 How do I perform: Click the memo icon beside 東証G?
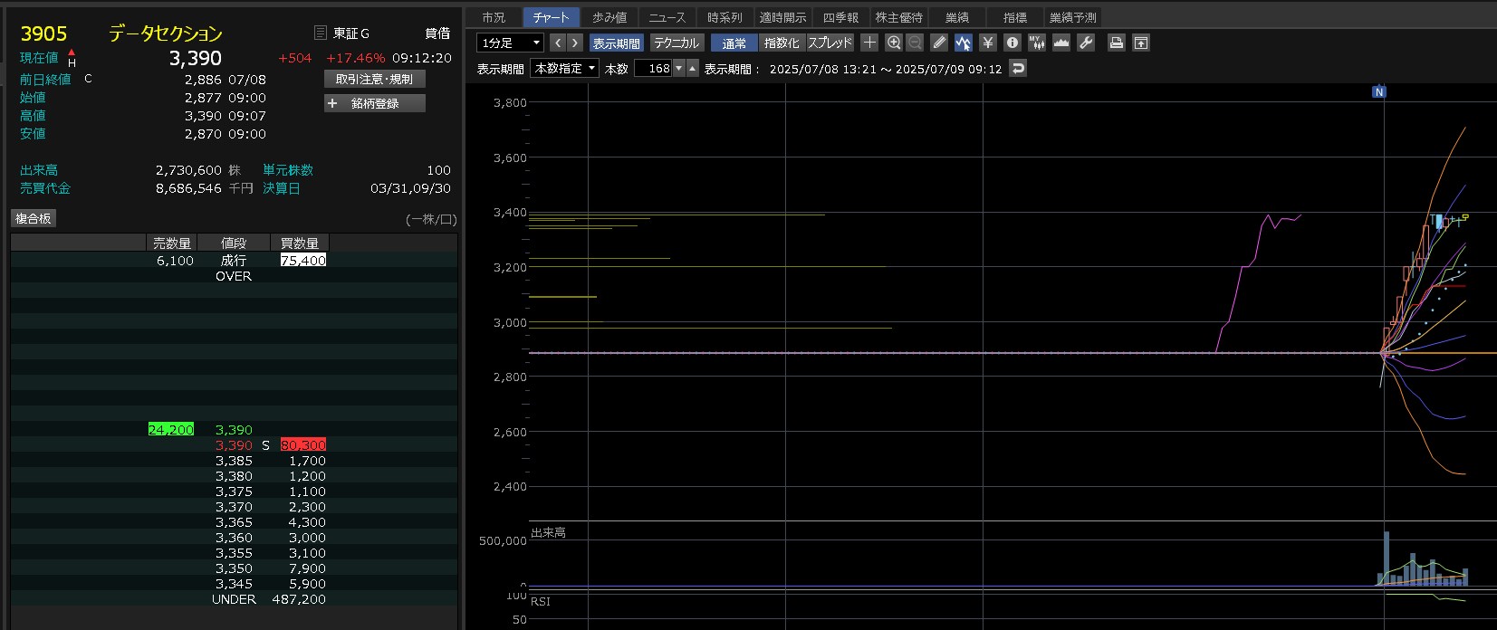(320, 33)
